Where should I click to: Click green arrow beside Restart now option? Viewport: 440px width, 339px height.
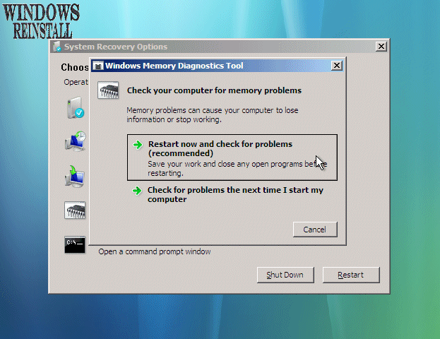click(x=138, y=144)
